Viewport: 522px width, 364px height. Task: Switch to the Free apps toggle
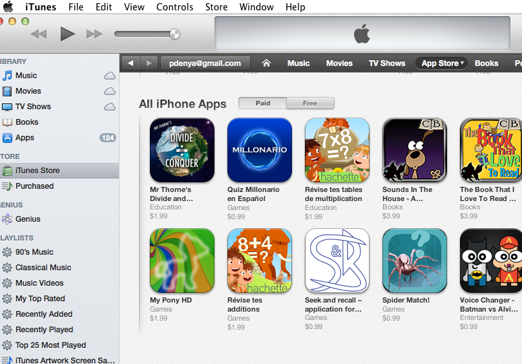coord(310,103)
